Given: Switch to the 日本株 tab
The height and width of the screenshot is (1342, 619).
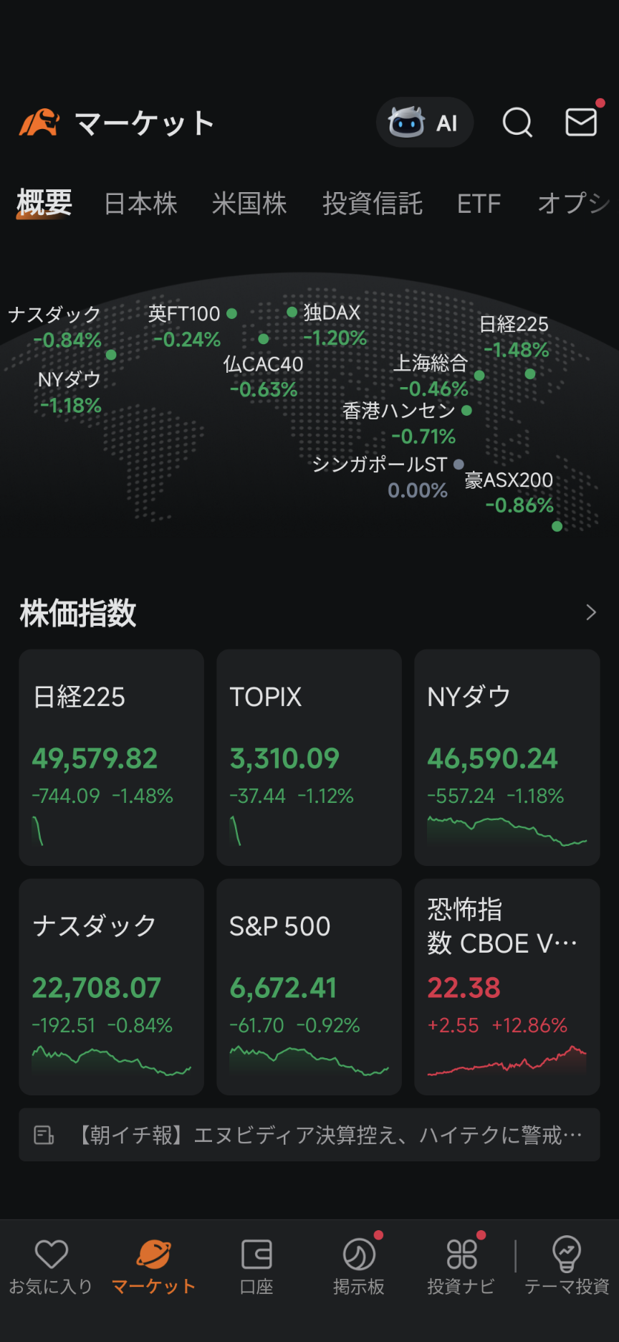Looking at the screenshot, I should tap(140, 204).
